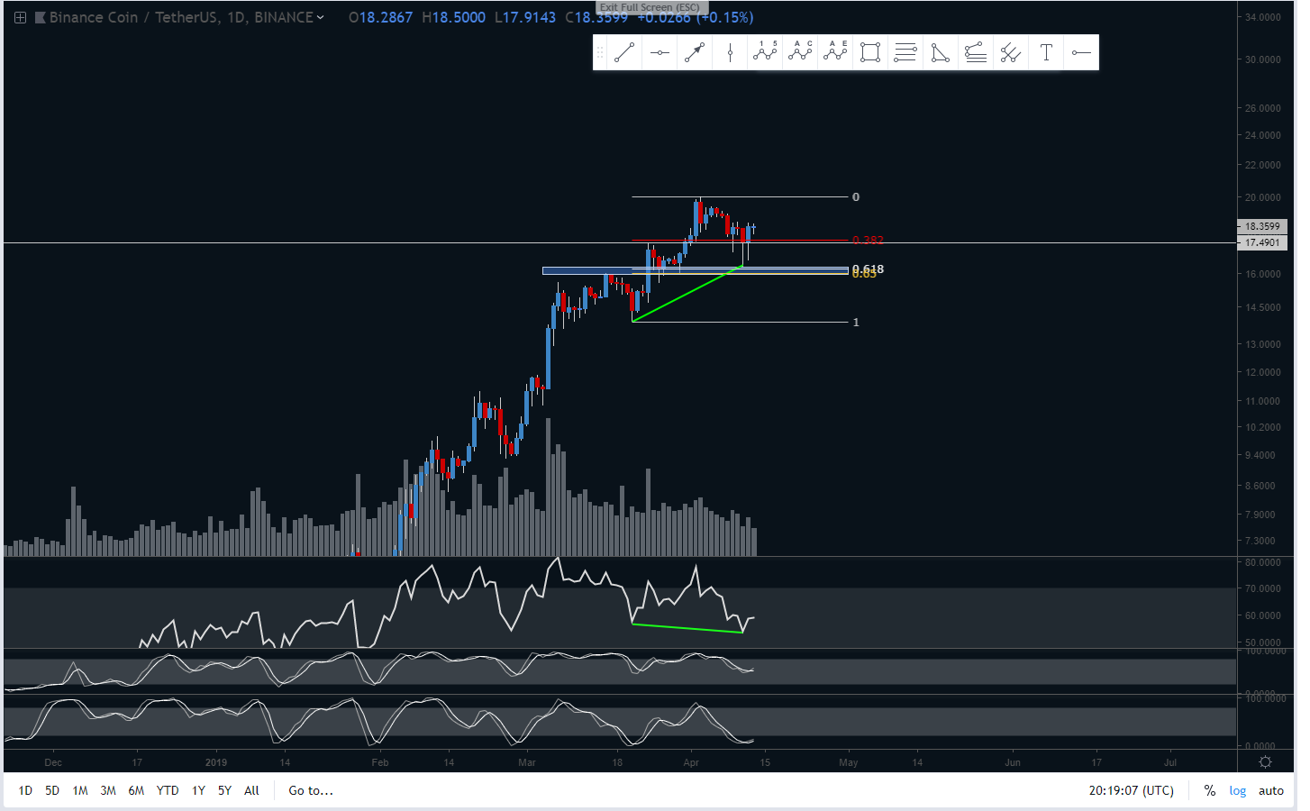Choose the Elliott 1-5 wave tool

coord(765,53)
